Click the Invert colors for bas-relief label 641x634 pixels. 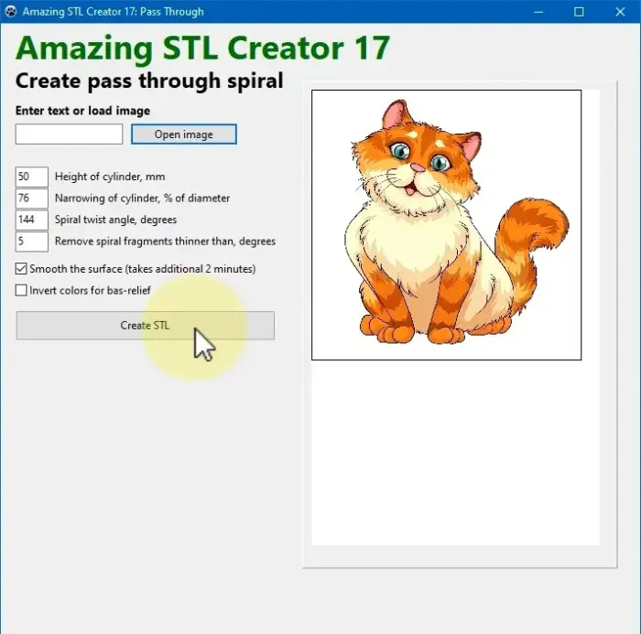90,291
